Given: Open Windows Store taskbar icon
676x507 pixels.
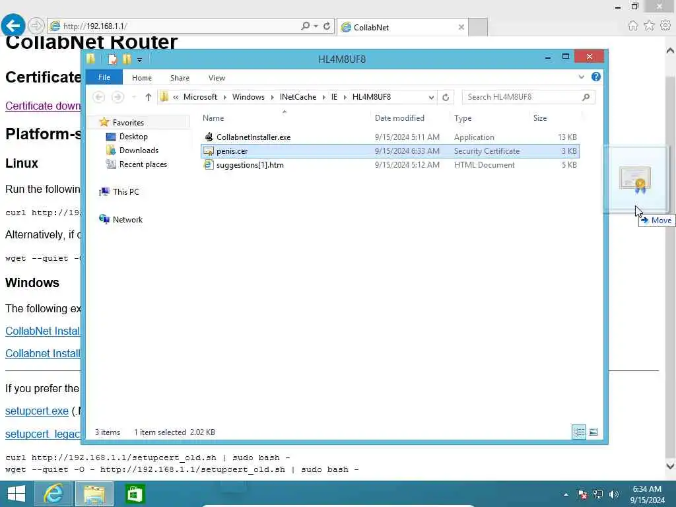Looking at the screenshot, I should coord(135,494).
